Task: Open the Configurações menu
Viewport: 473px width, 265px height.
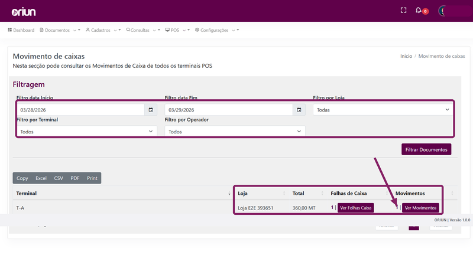Action: 217,30
